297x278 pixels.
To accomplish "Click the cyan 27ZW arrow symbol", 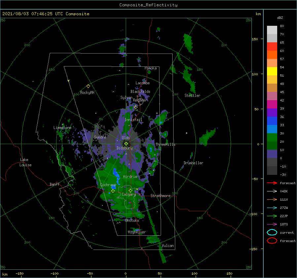I will coord(272,208).
